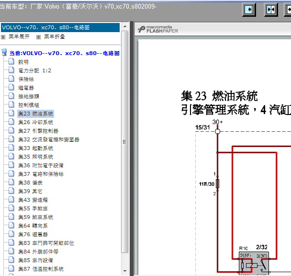The width and height of the screenshot is (291, 276).
Task: Collapse all menus via 菜单折叠
Action: pos(55,36)
